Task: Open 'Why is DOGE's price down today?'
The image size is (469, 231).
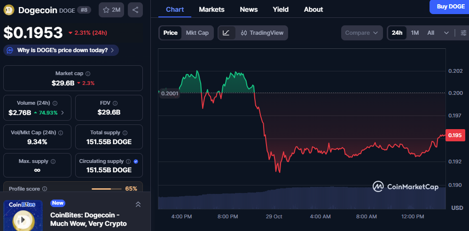Action: 61,50
